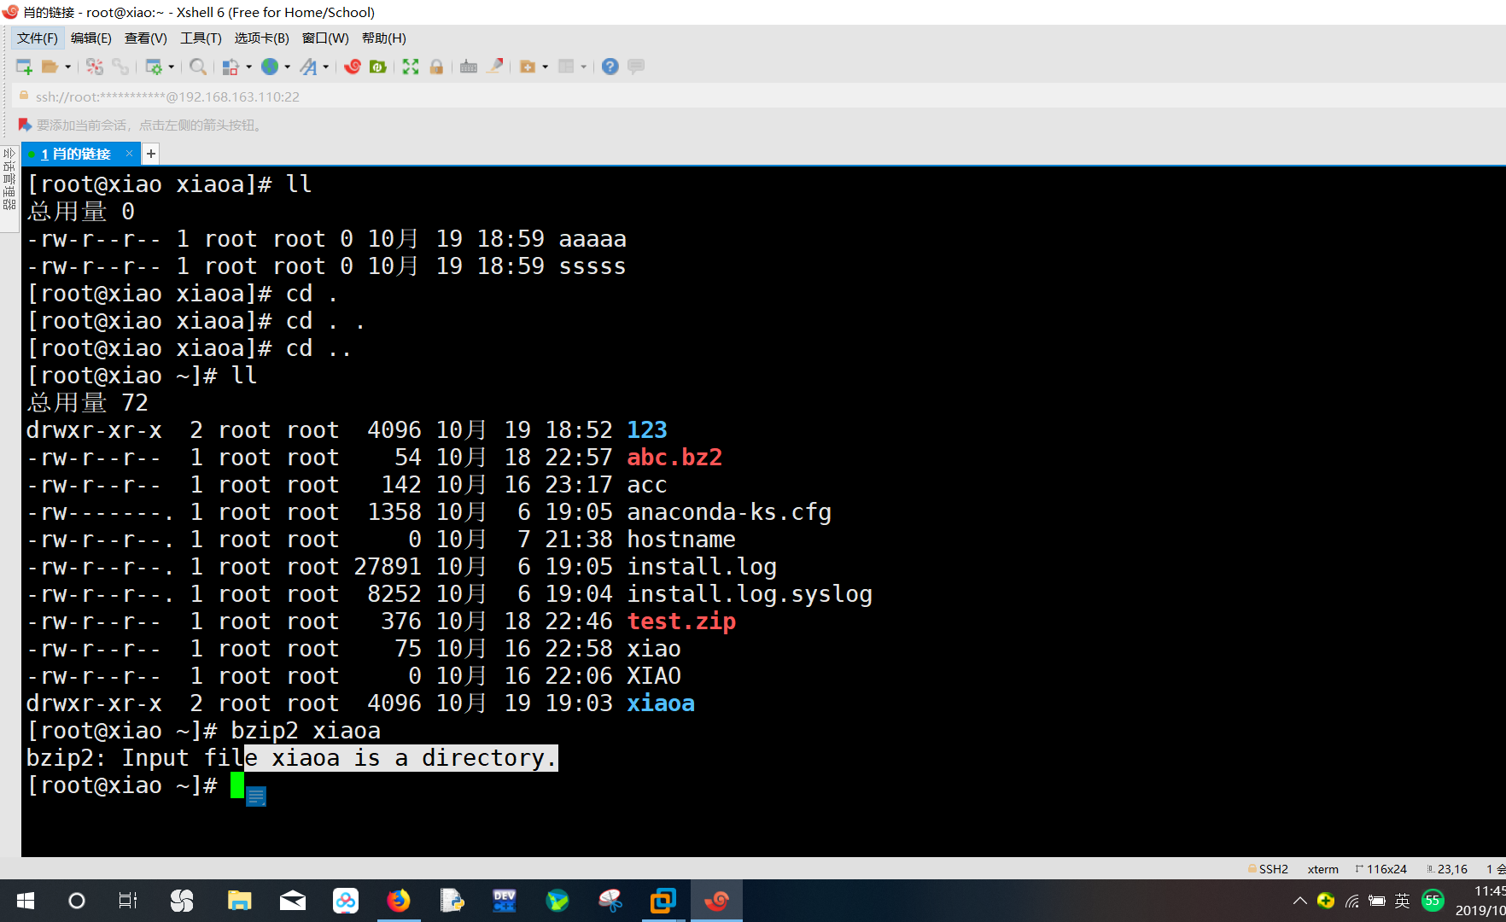Open the 工具(T) menu
Screen dimensions: 1506x922
(201, 38)
